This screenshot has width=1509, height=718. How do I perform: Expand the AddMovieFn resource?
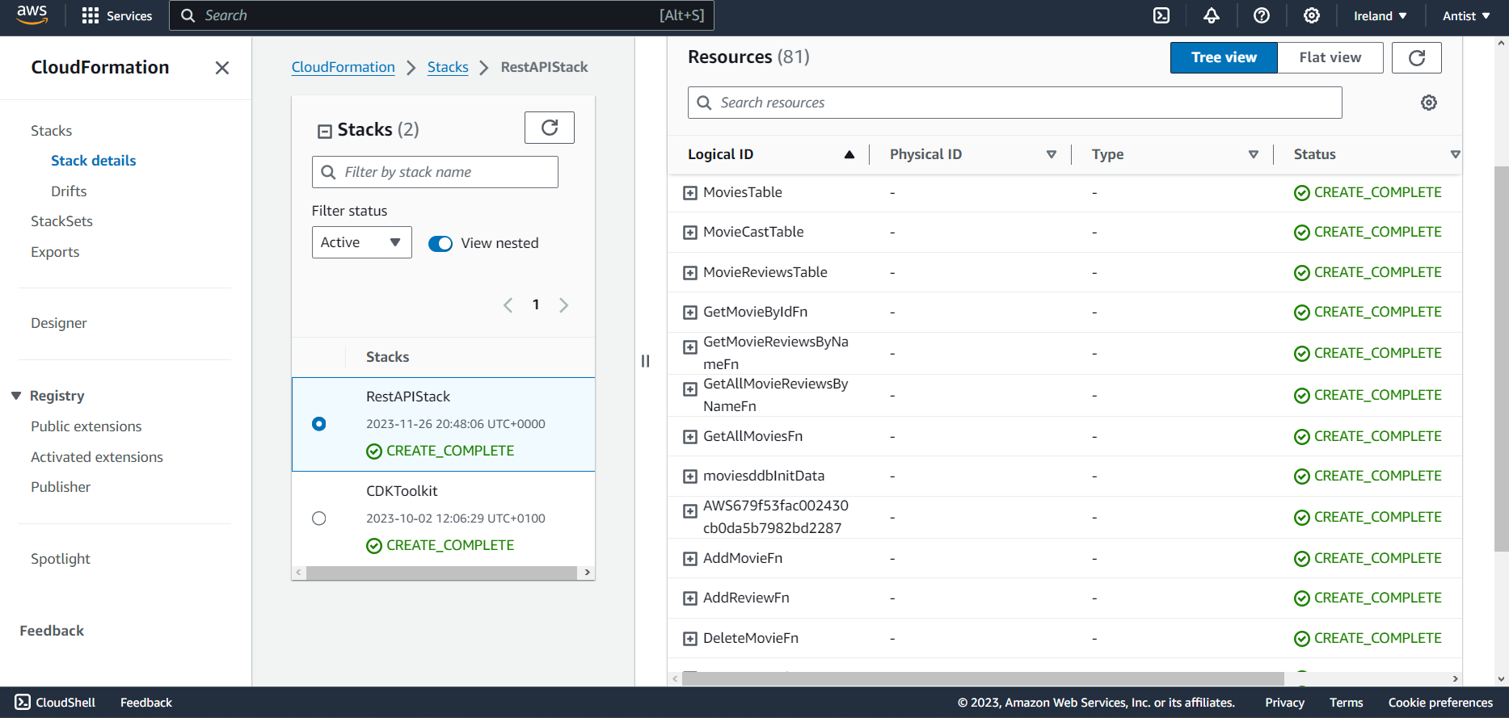click(690, 559)
